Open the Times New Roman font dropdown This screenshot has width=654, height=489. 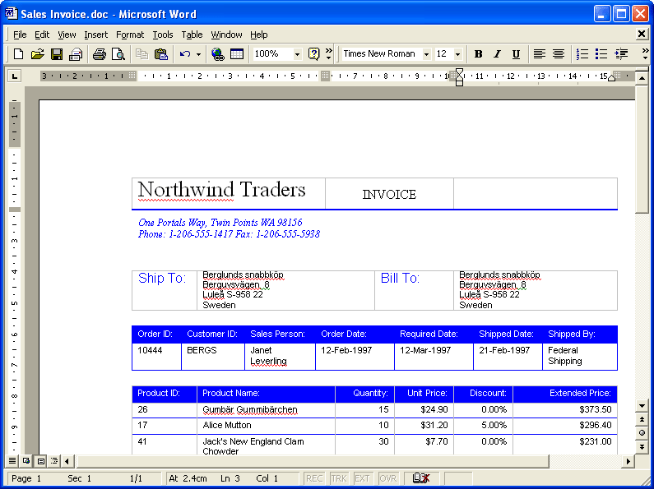pyautogui.click(x=426, y=54)
